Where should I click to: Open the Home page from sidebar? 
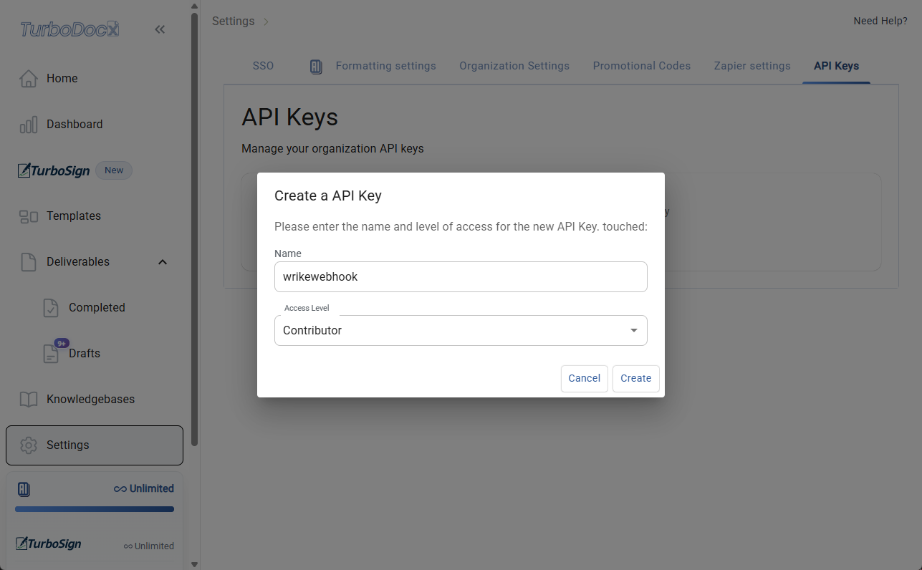[62, 78]
